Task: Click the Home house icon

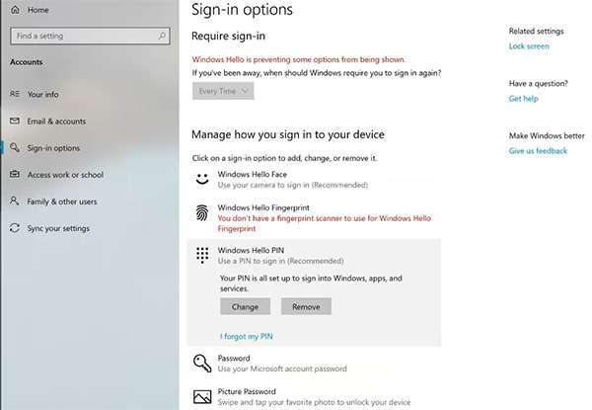Action: [x=15, y=10]
